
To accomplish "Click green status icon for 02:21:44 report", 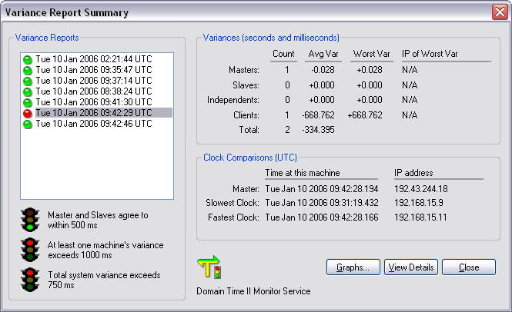I will pyautogui.click(x=28, y=60).
